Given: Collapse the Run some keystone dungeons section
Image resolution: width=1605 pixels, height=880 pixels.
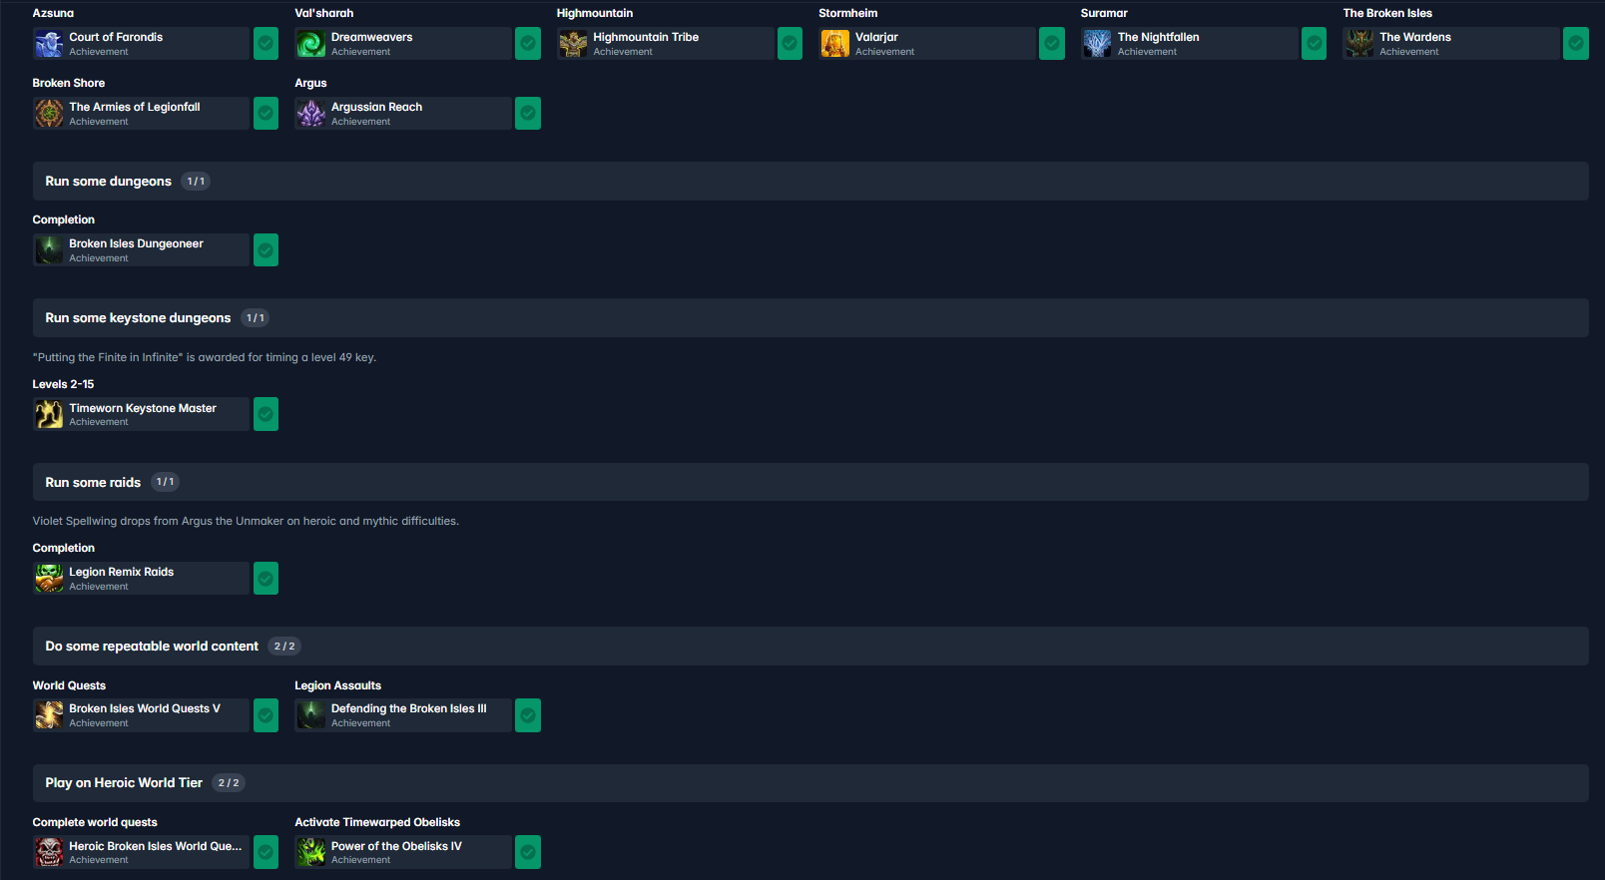Looking at the screenshot, I should tap(810, 318).
